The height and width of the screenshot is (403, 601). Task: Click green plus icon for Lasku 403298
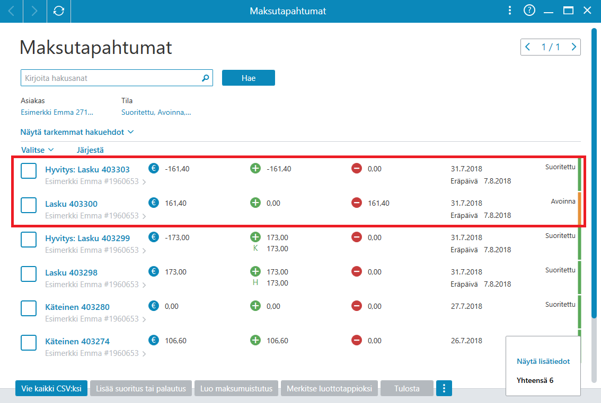click(x=255, y=271)
